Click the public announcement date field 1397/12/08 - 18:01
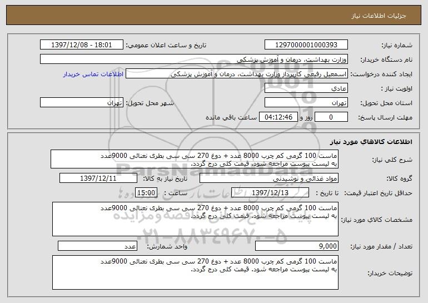 (x=82, y=45)
